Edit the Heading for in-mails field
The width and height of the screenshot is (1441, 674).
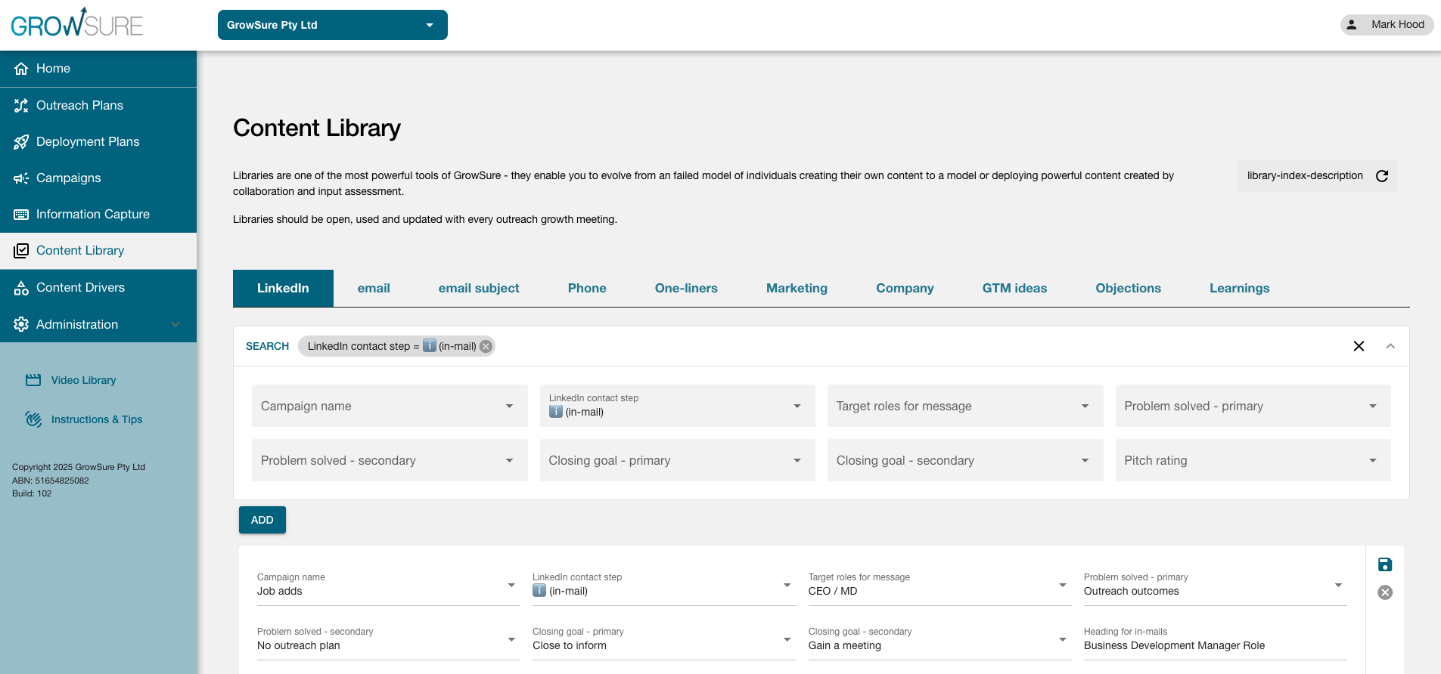click(x=1216, y=640)
